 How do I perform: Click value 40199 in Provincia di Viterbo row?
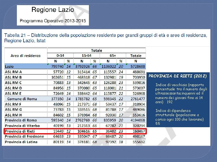58,126
